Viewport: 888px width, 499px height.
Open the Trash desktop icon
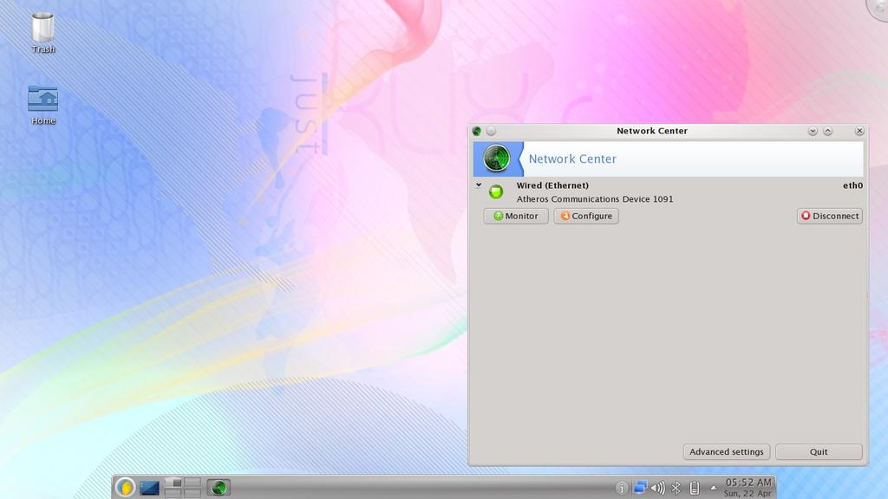click(43, 33)
